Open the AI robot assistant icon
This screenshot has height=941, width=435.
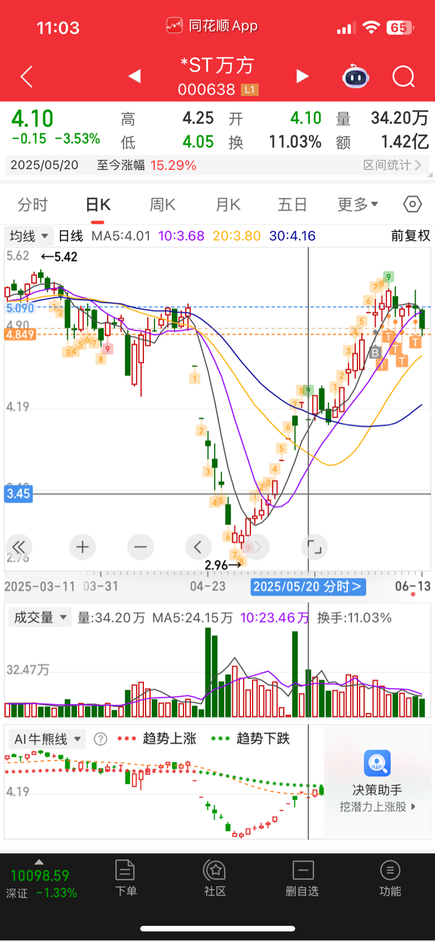(x=356, y=76)
